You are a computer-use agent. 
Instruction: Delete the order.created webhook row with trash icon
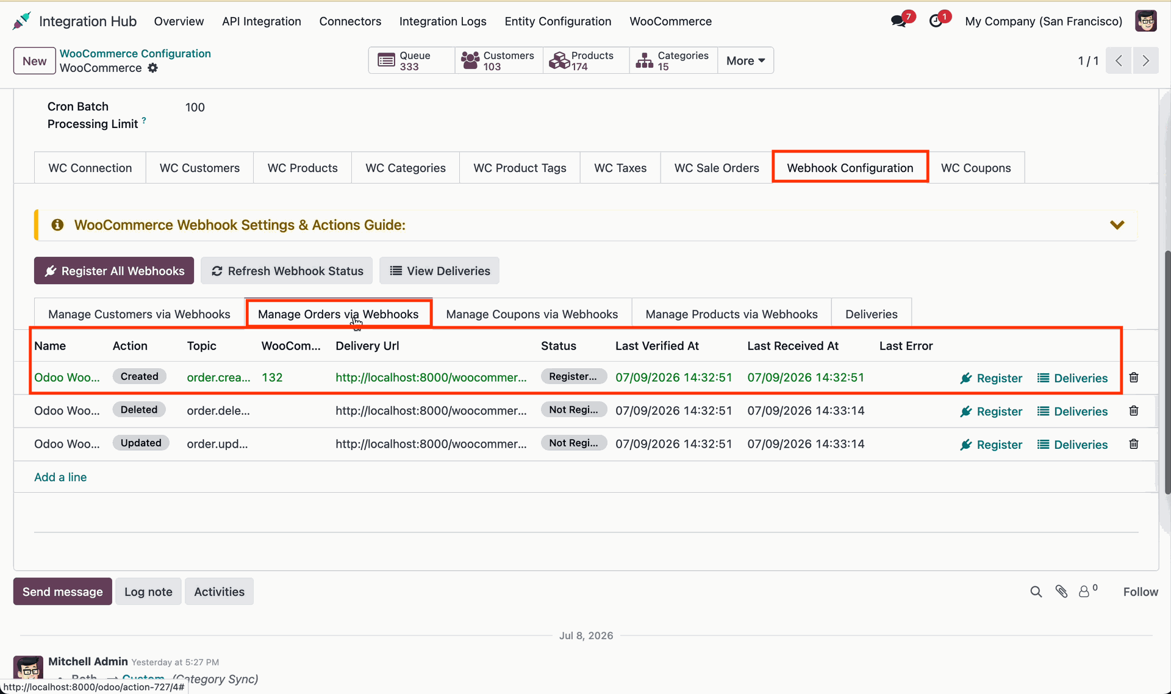(1134, 377)
